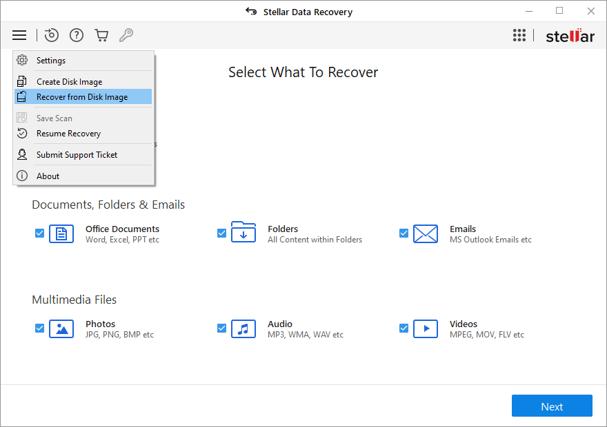Open the shopping cart Buy icon

click(101, 35)
